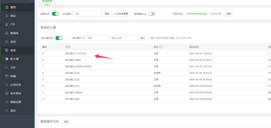Select the 放行端口:[22] rule text
The image size is (271, 128).
point(73,80)
